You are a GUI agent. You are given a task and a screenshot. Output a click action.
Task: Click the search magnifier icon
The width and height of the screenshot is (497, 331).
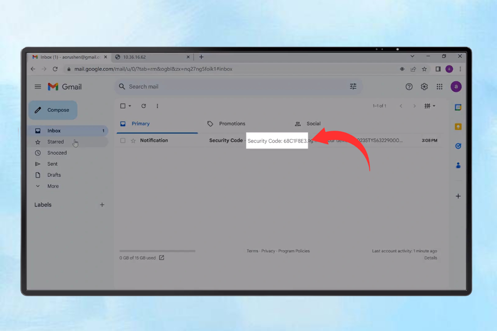122,86
